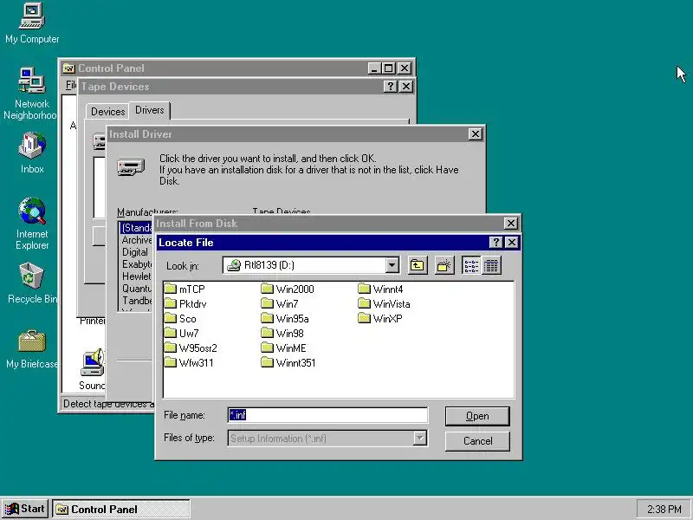Click Cancel in Locate File dialog

(477, 441)
